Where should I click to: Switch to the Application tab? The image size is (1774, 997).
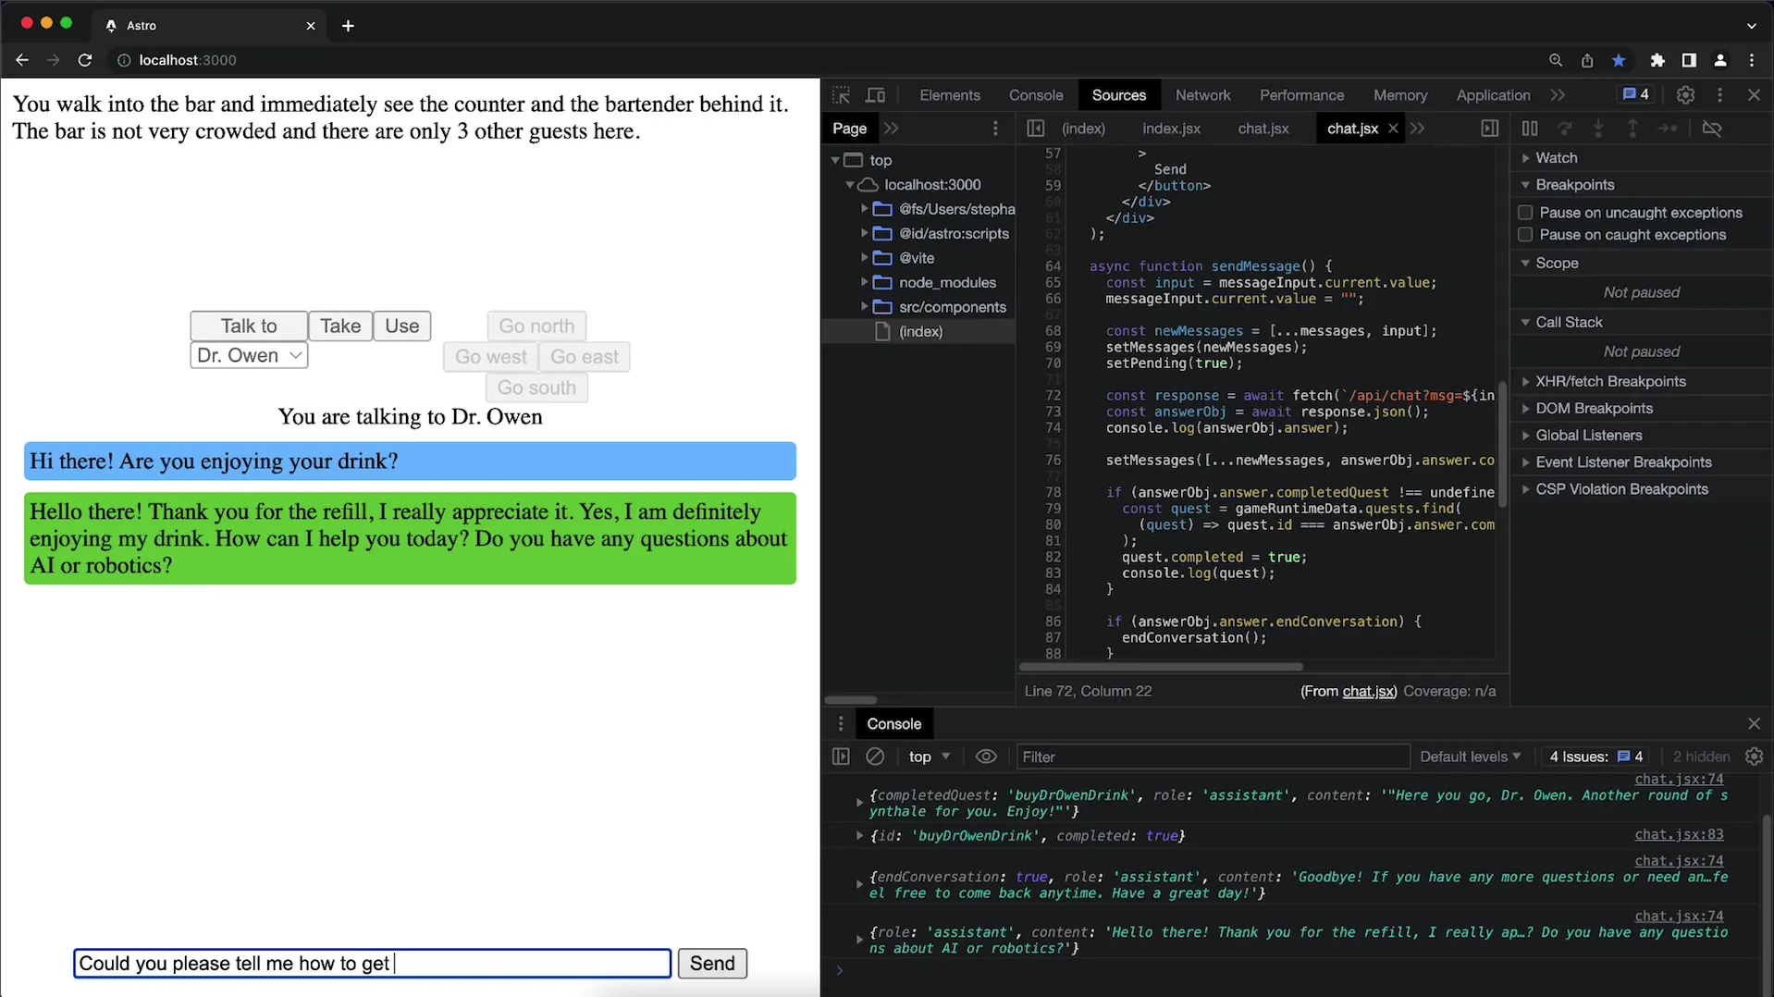[1493, 95]
